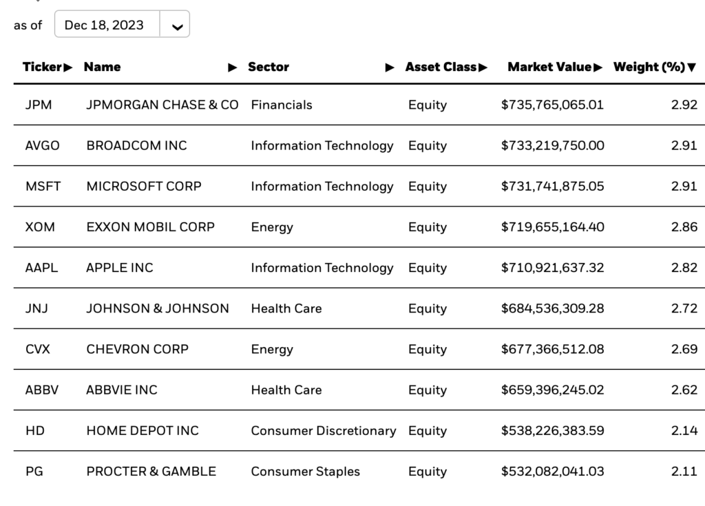Sort by Asset Class arrow
This screenshot has width=705, height=506.
click(x=483, y=67)
